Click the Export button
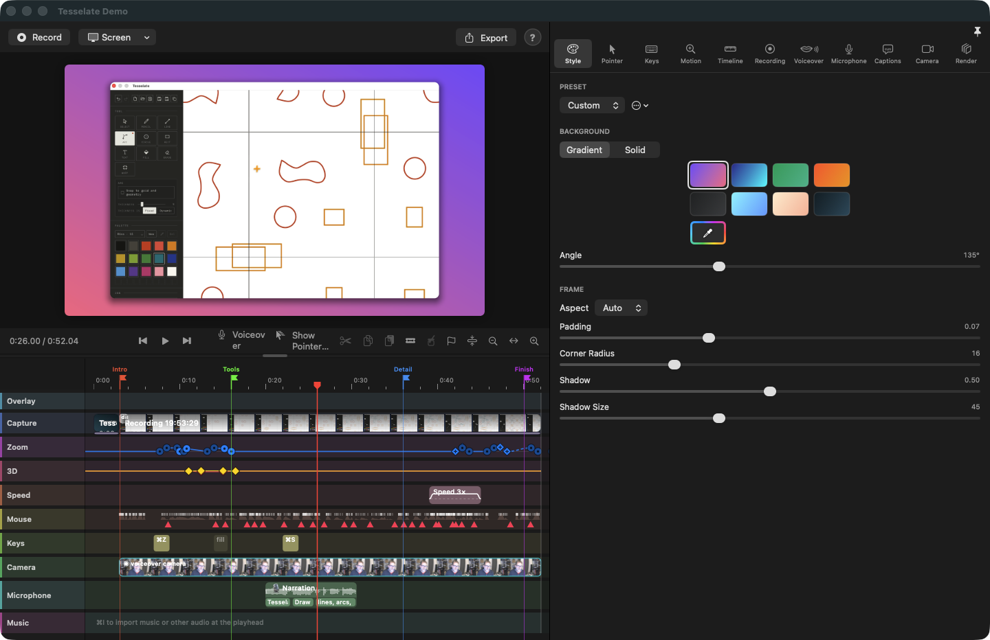Image resolution: width=990 pixels, height=640 pixels. (486, 38)
